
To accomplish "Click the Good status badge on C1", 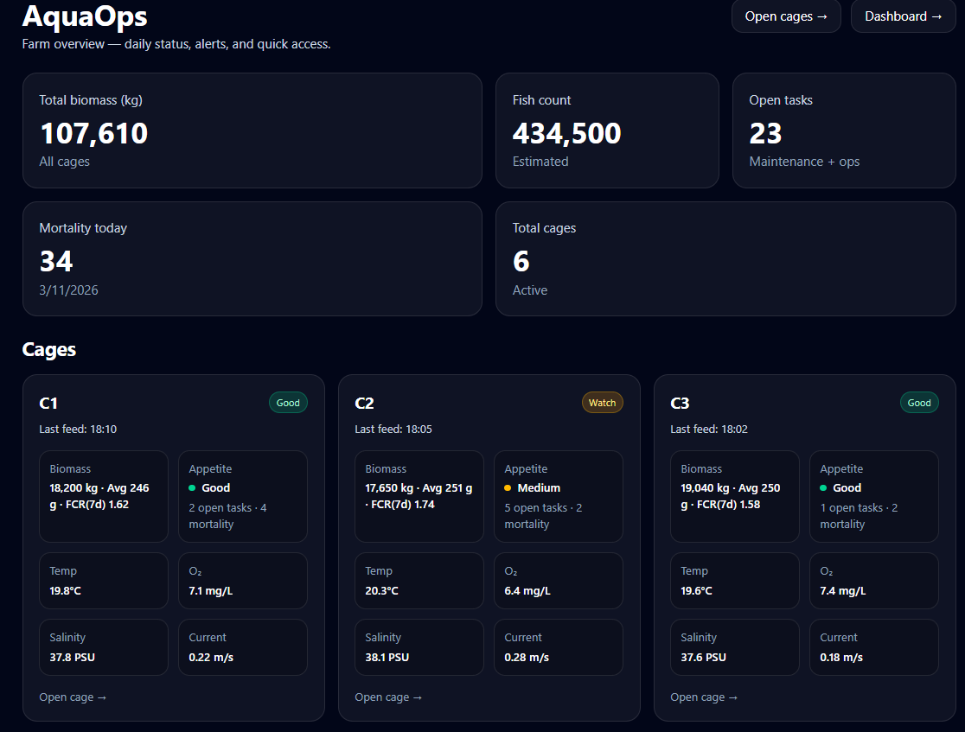I will pos(288,403).
